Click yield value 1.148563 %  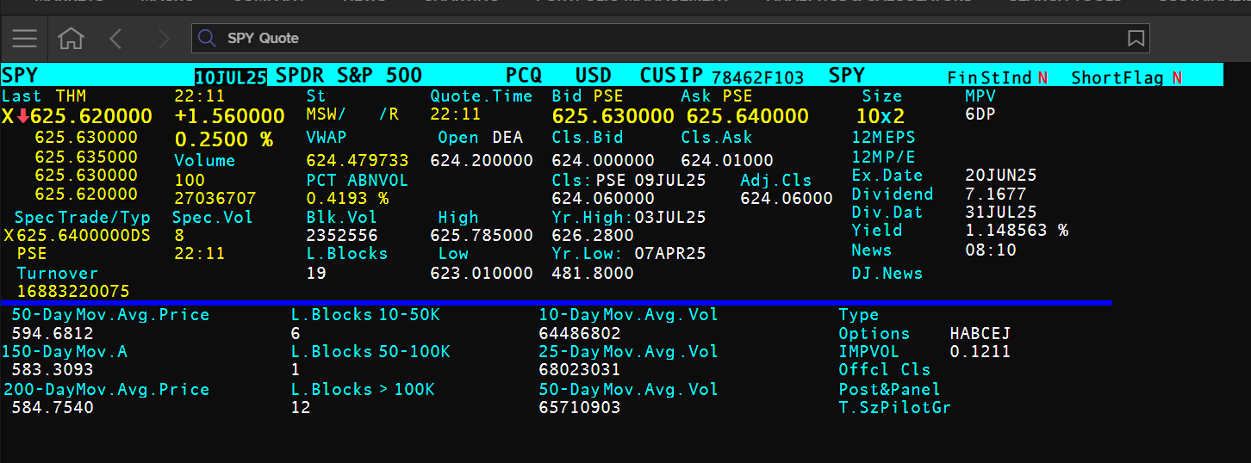[x=1017, y=231]
